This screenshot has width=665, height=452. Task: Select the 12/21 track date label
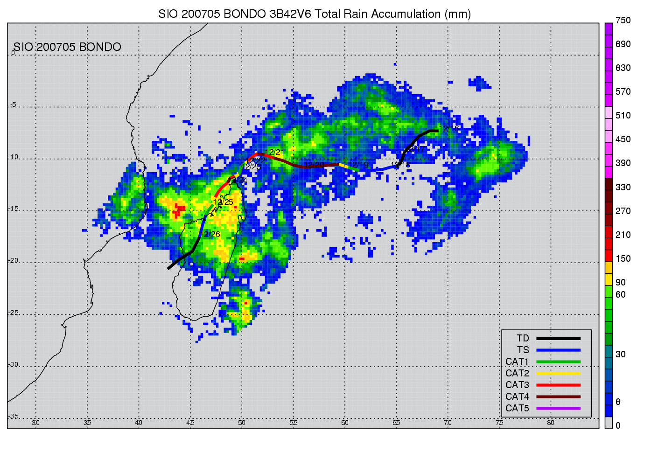pyautogui.click(x=275, y=153)
